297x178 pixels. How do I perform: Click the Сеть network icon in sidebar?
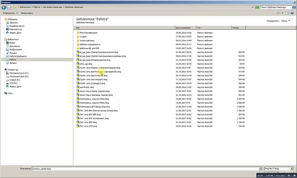click(9, 93)
